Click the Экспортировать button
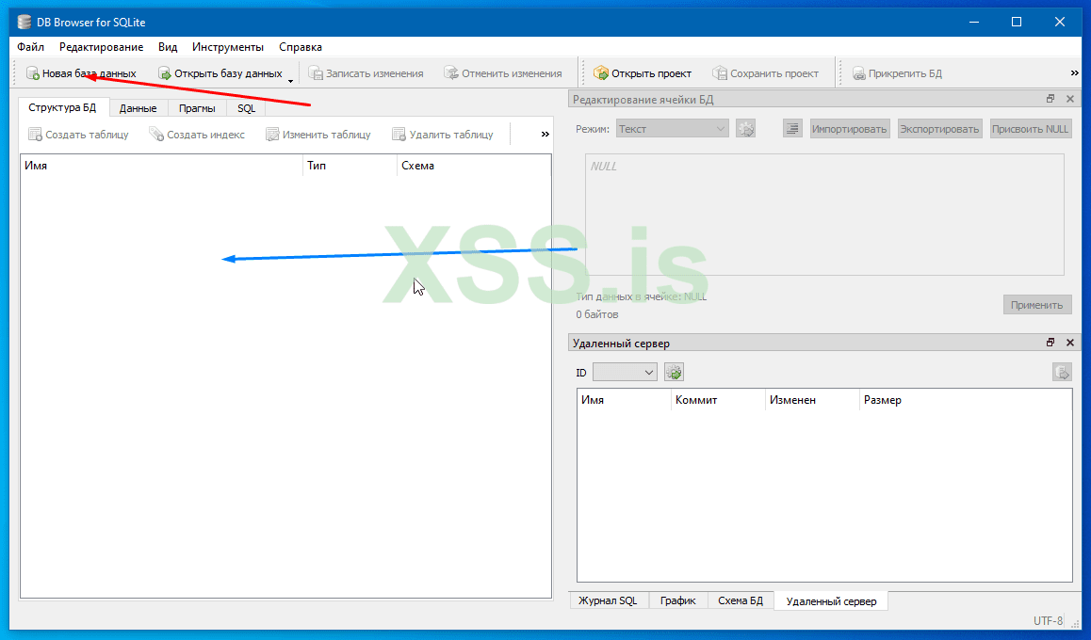 click(939, 129)
